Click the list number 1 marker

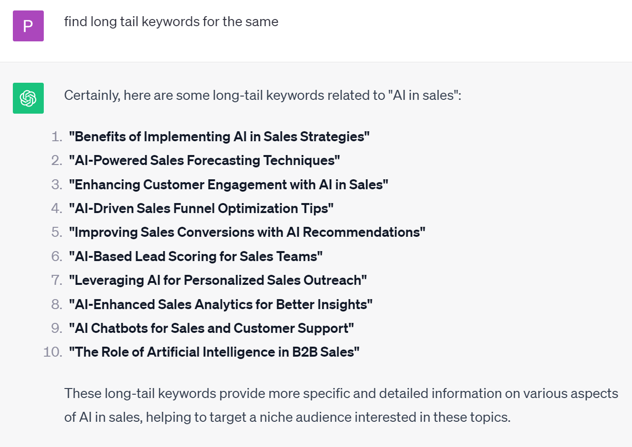[57, 137]
